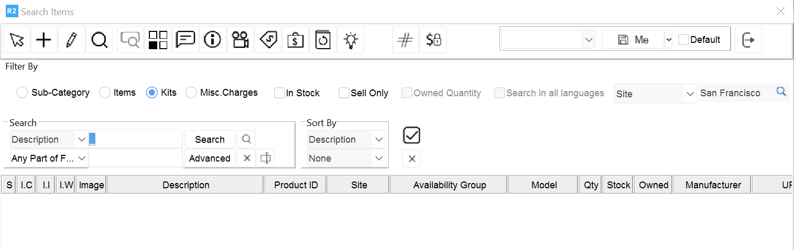Click the plus add icon

point(44,40)
